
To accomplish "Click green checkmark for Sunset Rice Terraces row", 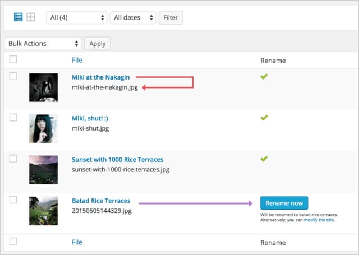I will click(264, 159).
